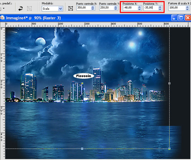Image resolution: width=191 pixels, height=160 pixels.
Task: Click the Fattore di scala X field
Action: [177, 8]
